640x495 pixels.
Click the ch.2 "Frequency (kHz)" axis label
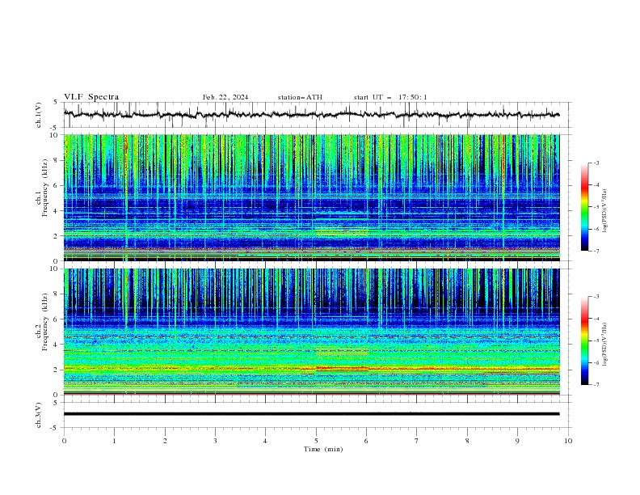(x=45, y=322)
